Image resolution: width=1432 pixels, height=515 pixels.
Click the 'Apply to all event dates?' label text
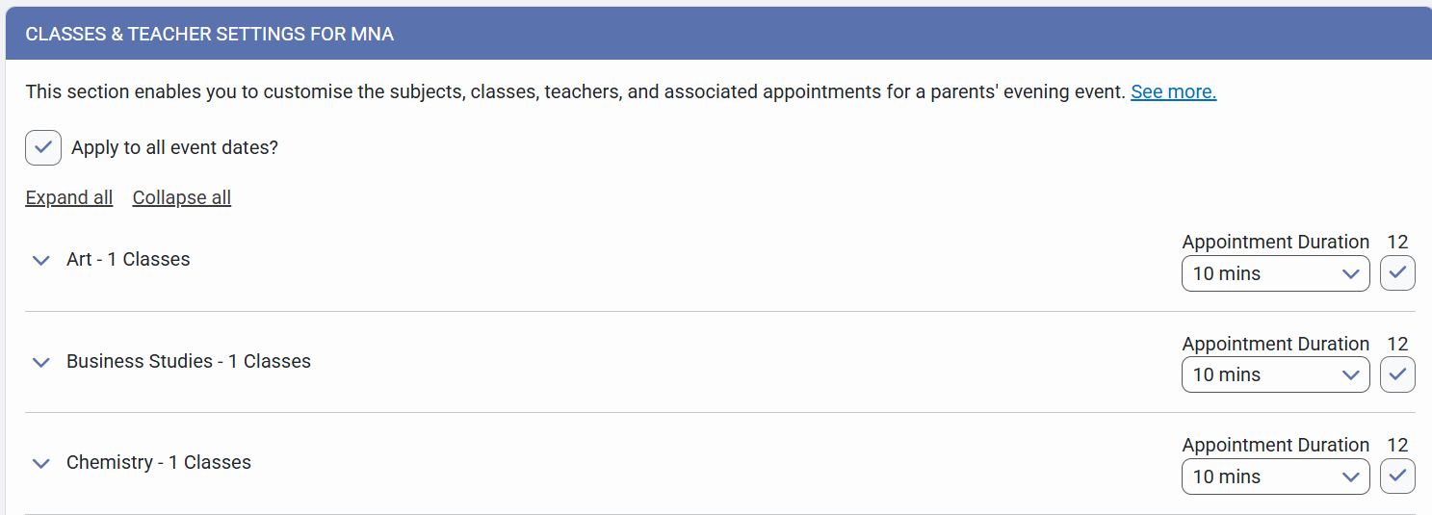click(x=174, y=148)
